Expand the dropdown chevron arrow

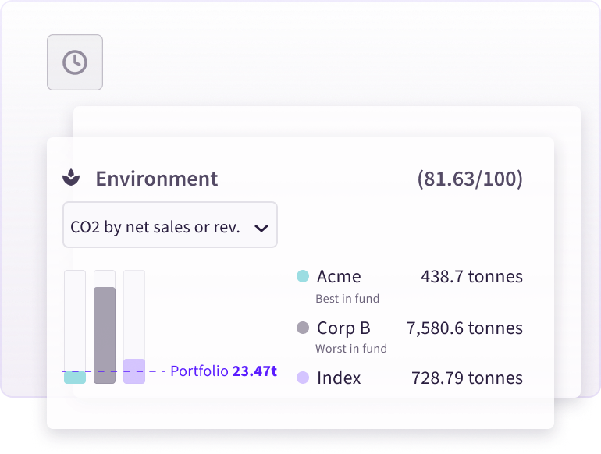point(261,228)
